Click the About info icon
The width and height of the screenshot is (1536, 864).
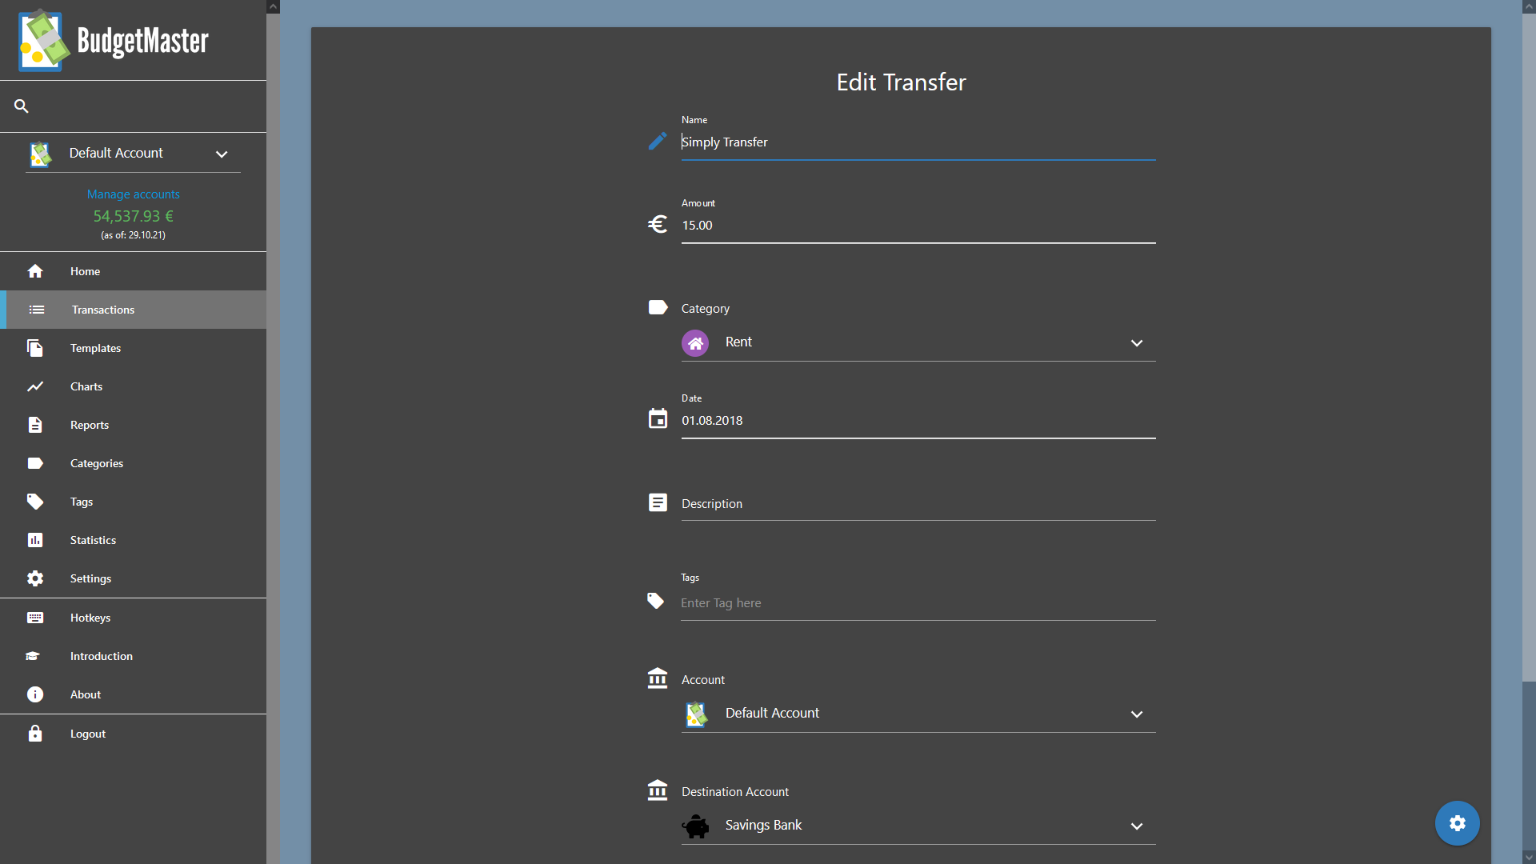[35, 694]
